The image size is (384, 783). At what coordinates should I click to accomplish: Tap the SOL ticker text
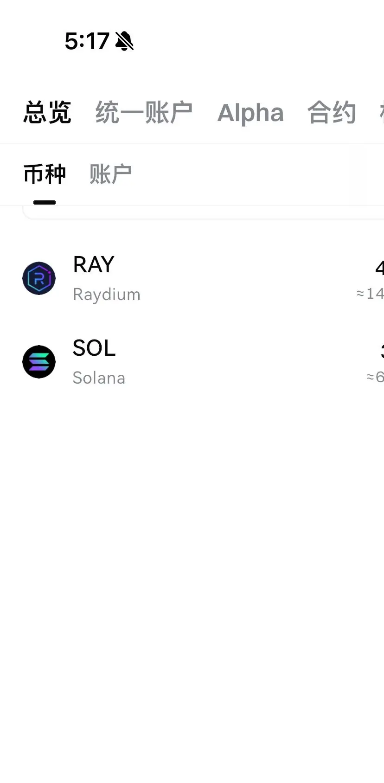pos(94,348)
